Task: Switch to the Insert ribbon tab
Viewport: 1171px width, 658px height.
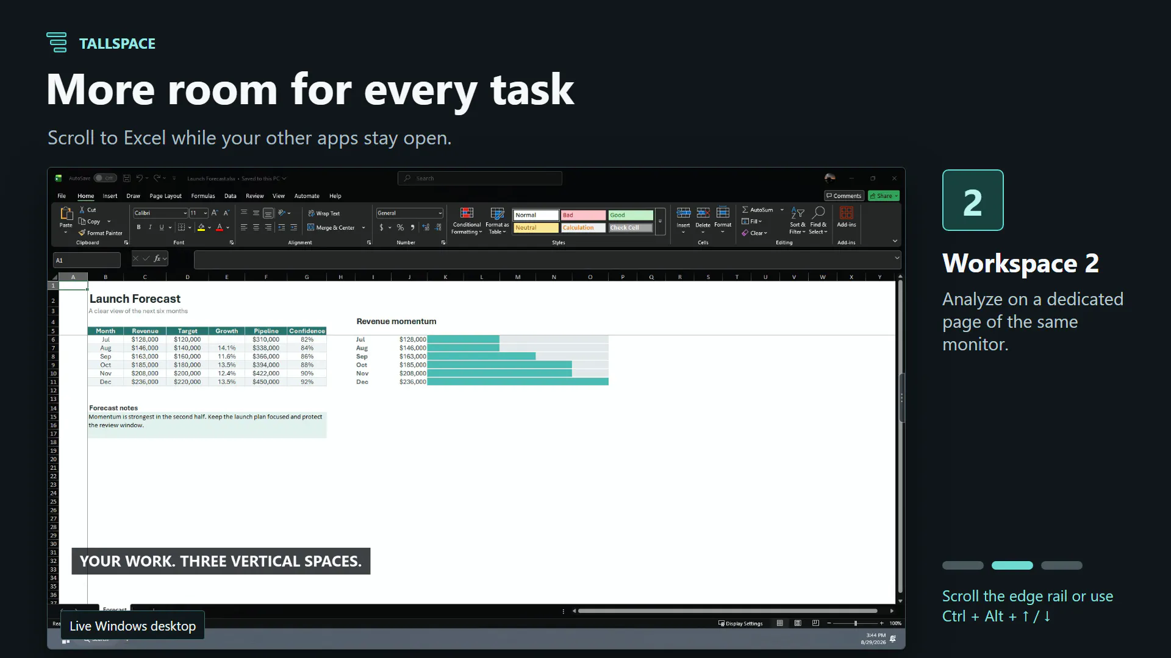Action: (x=110, y=196)
